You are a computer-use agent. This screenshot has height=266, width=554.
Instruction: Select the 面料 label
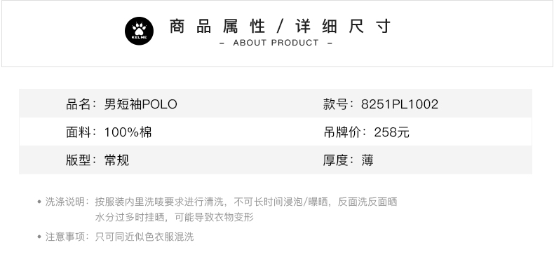pyautogui.click(x=78, y=132)
